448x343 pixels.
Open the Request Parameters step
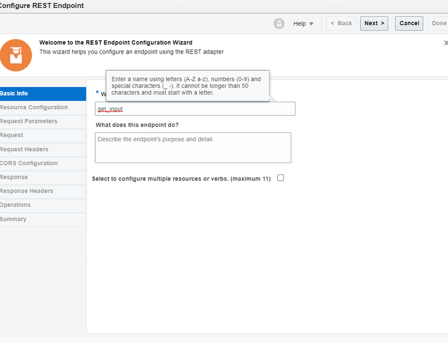(x=43, y=122)
